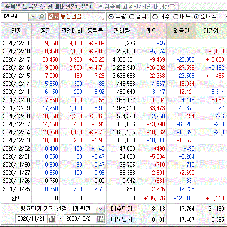Click closing price 39,550
This screenshot has height=227, width=227.
pos(50,43)
